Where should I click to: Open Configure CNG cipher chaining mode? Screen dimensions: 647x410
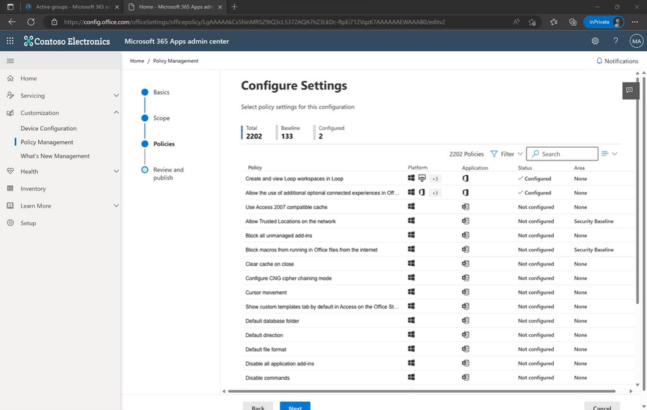click(x=288, y=278)
